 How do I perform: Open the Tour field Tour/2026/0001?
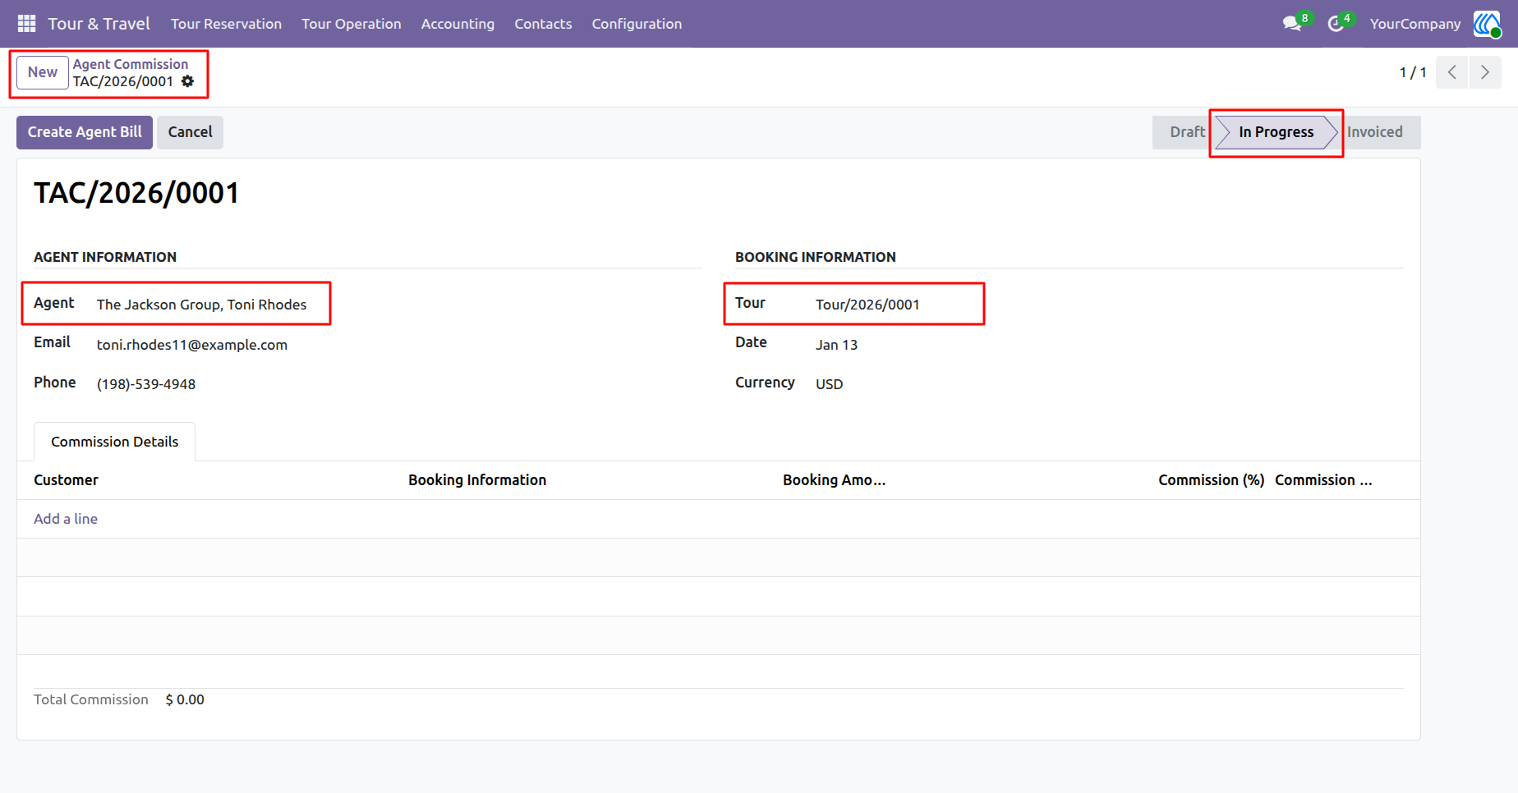click(x=867, y=305)
